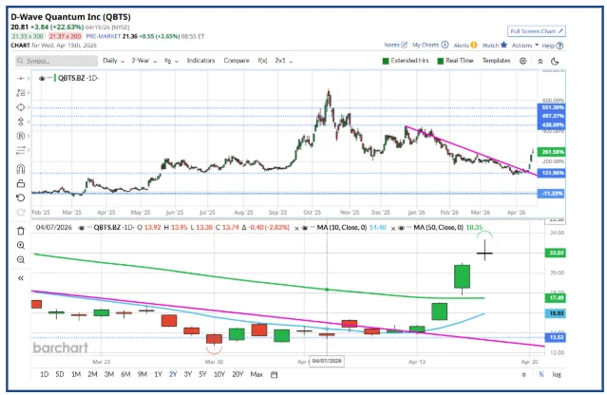Toggle visibility of MA 50 indicator
The image size is (607, 395).
click(402, 228)
